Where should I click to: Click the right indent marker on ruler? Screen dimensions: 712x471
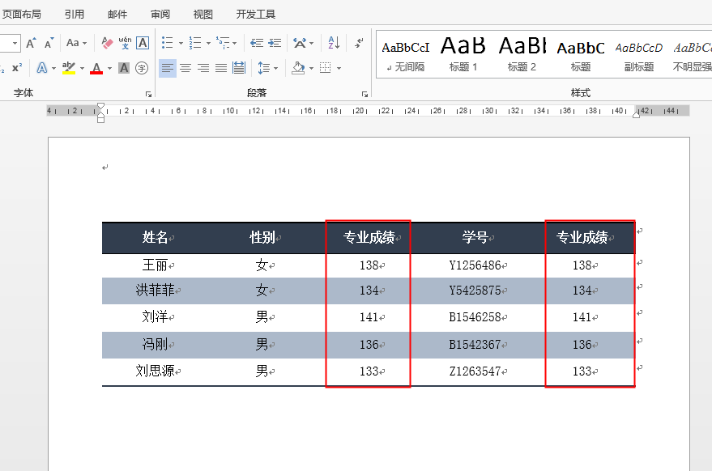coord(636,115)
